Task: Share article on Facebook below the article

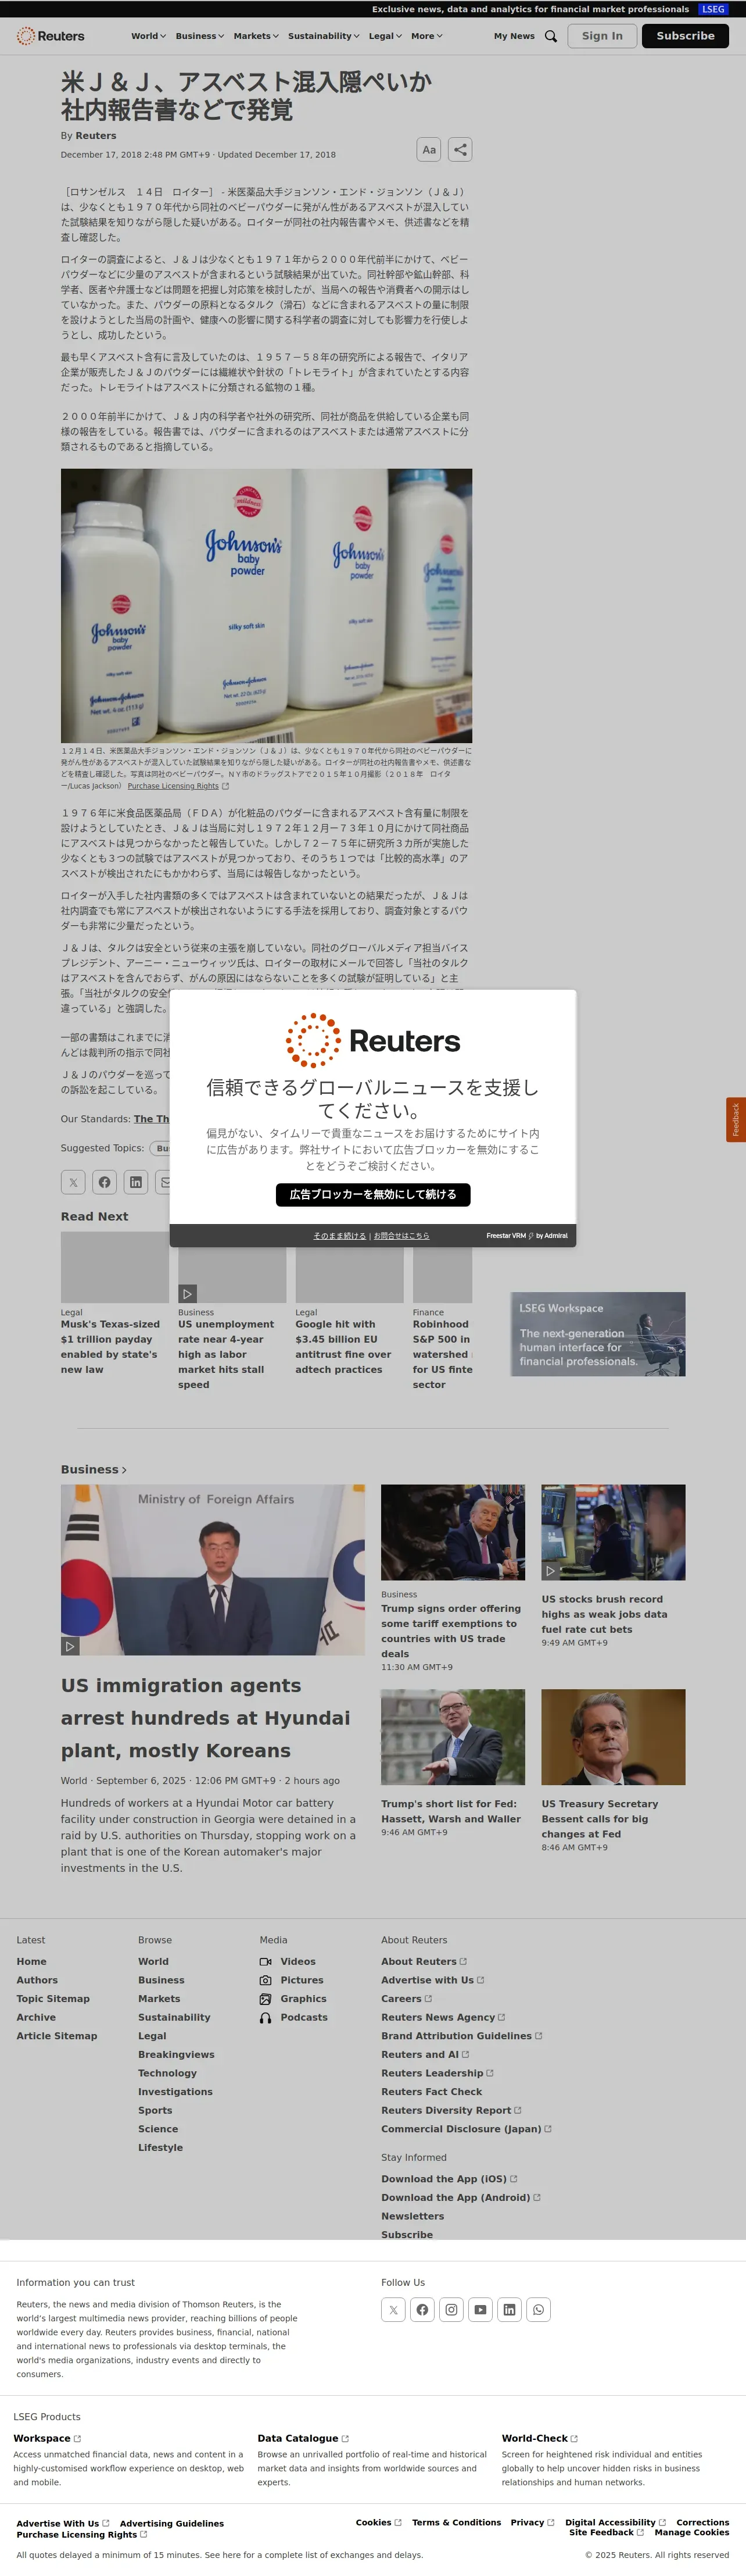Action: [x=105, y=1182]
